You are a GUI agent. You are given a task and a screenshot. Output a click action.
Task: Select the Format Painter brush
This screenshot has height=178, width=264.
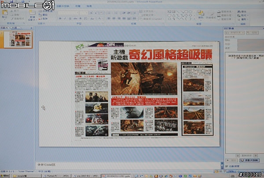coord(12,19)
